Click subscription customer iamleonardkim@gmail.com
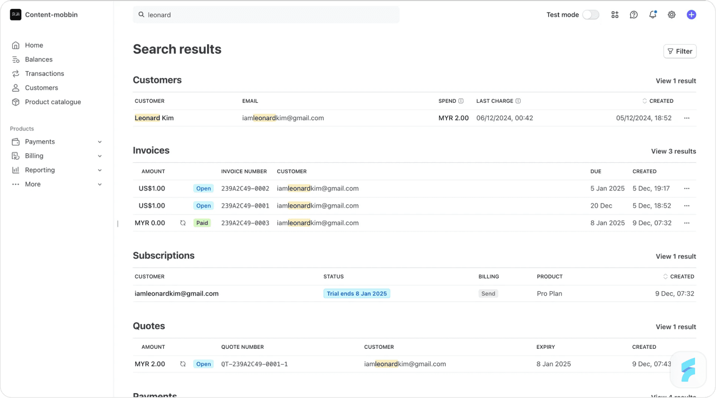This screenshot has height=398, width=716. point(177,294)
